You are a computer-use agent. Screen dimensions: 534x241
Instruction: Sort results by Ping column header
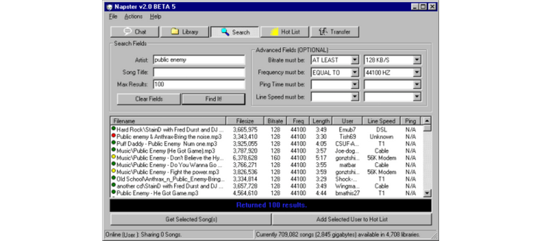tap(410, 121)
